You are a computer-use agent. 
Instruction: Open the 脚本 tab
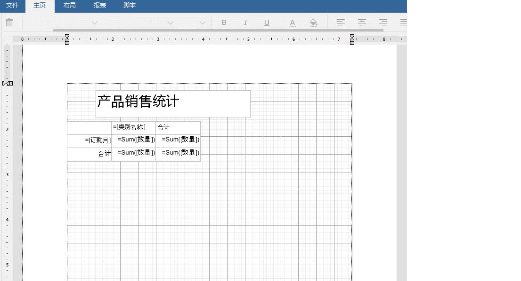[129, 6]
